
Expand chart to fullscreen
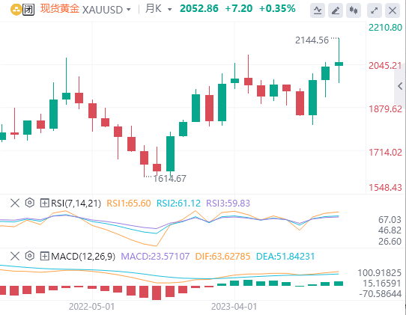tap(375, 10)
